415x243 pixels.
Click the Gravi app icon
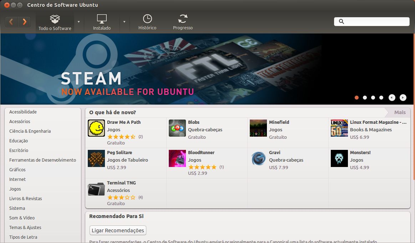[258, 158]
